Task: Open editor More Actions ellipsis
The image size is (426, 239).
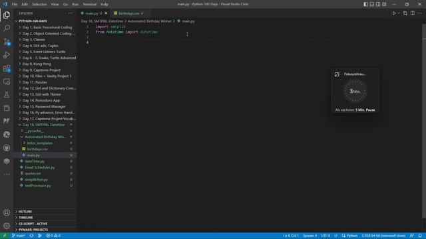Action: [420, 13]
